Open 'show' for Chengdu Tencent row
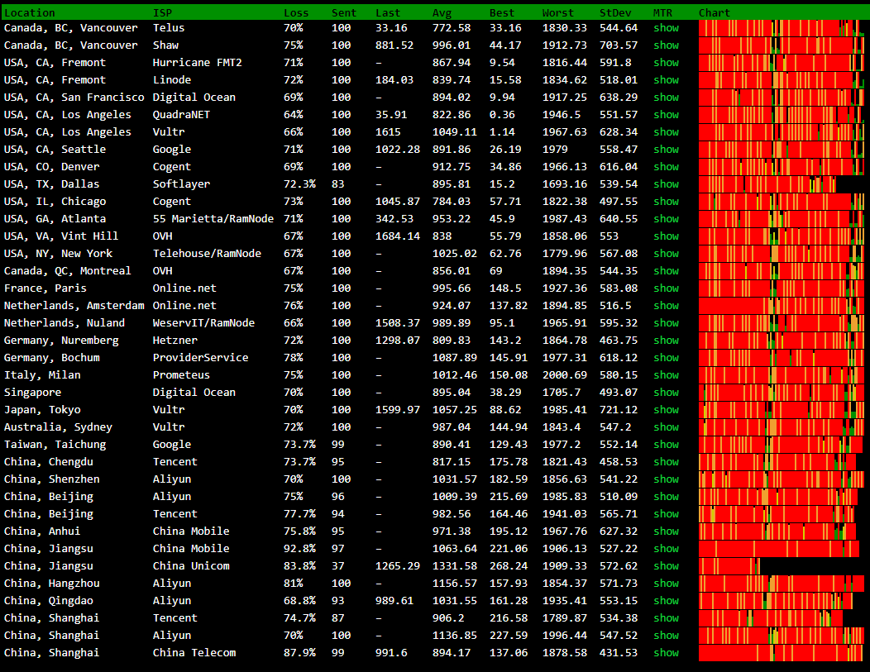The image size is (870, 672). pos(666,462)
